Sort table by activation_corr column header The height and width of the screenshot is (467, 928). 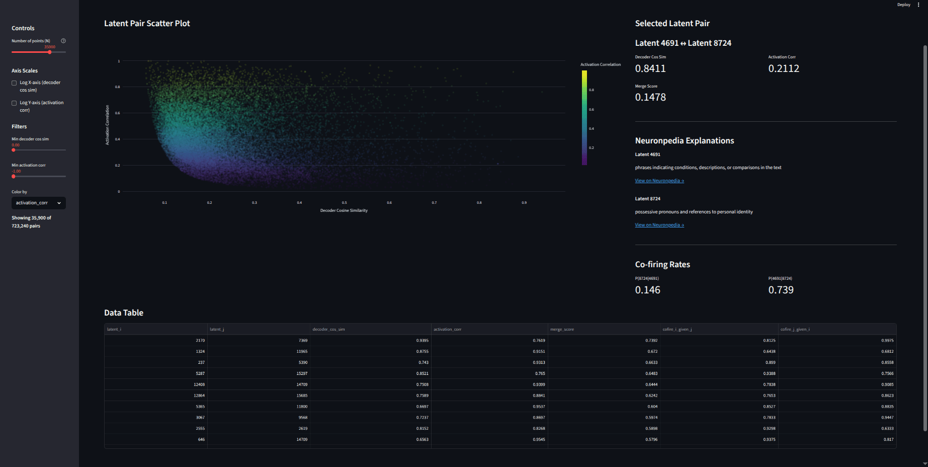[x=489, y=329]
